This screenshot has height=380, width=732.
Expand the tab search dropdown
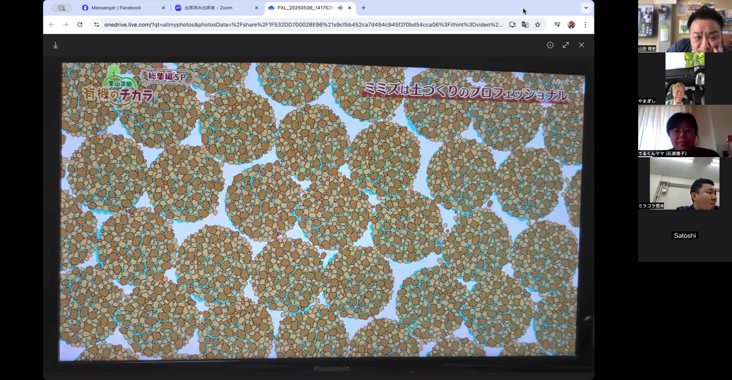[x=586, y=8]
